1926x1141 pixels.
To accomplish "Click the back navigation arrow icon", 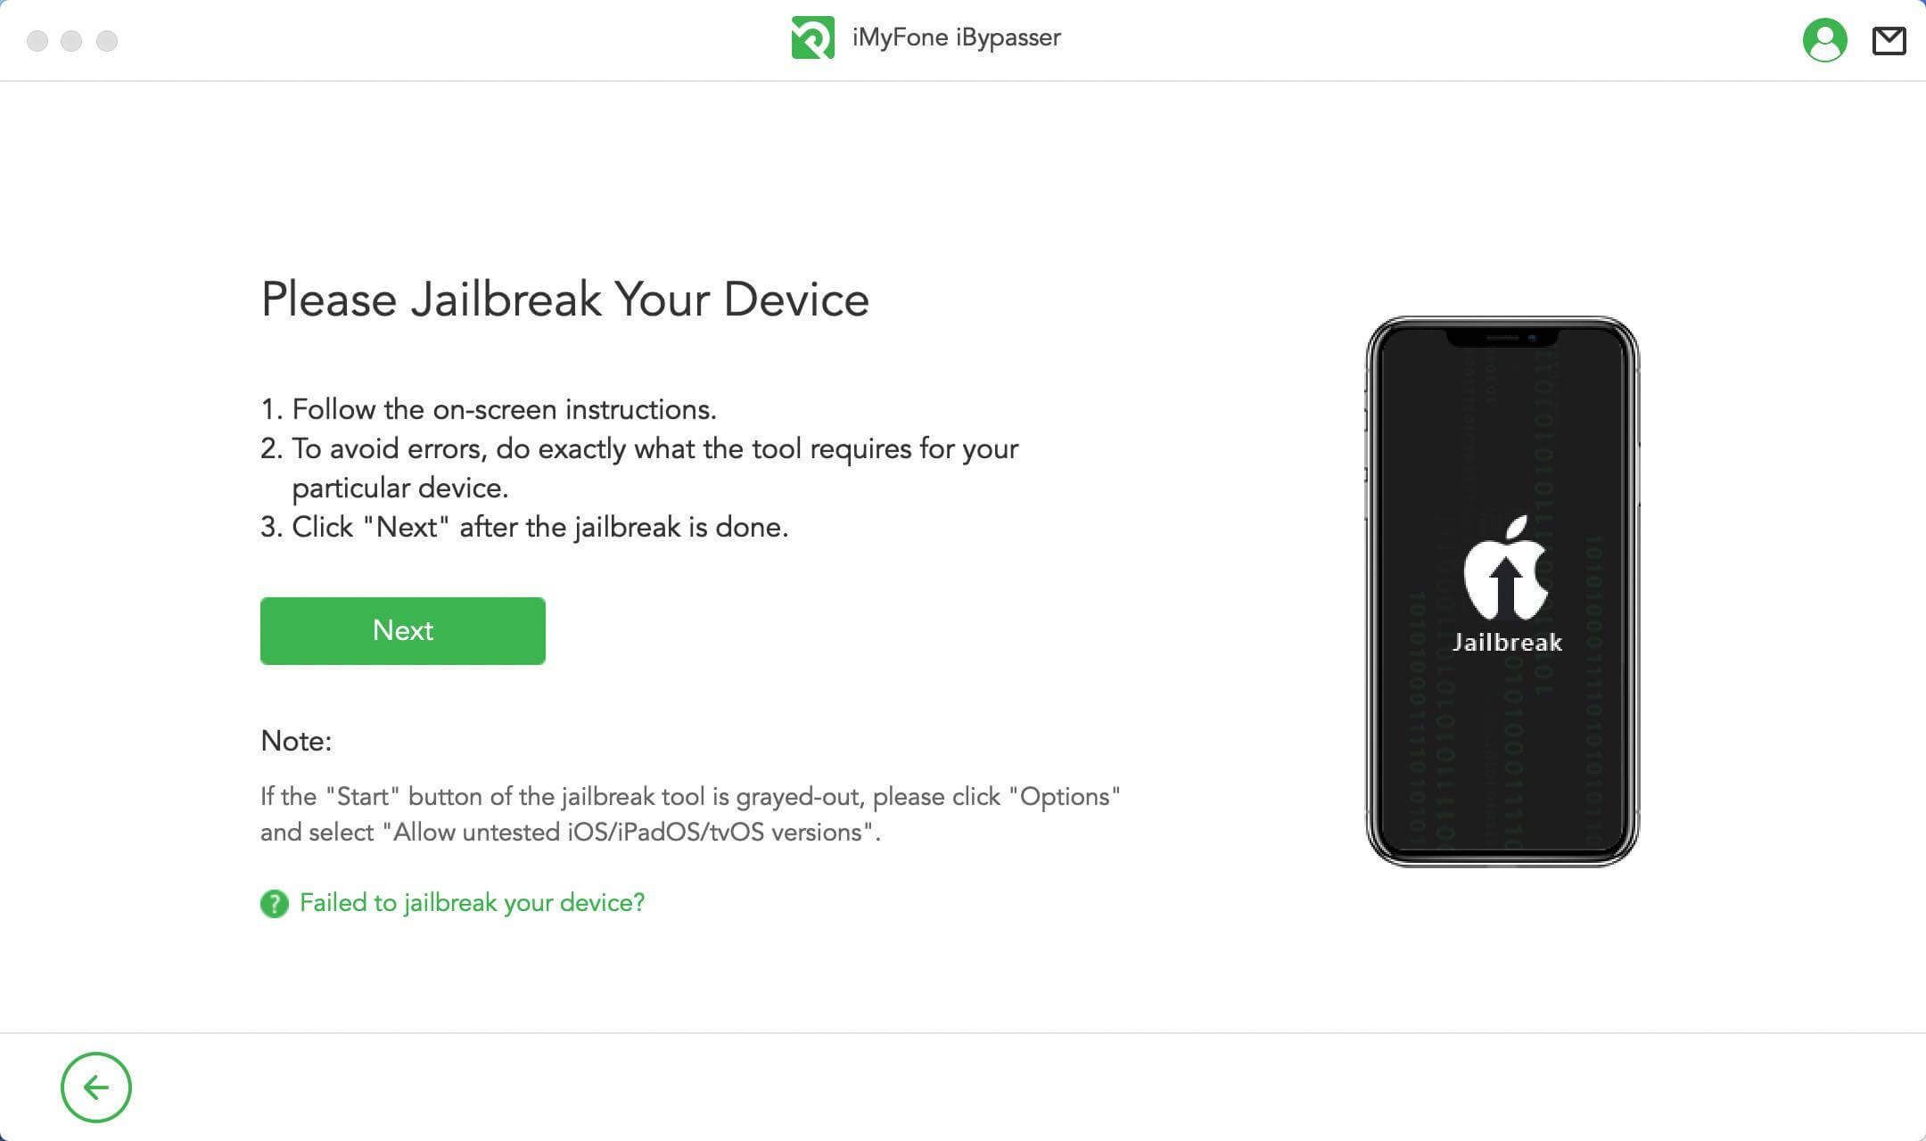I will point(95,1087).
